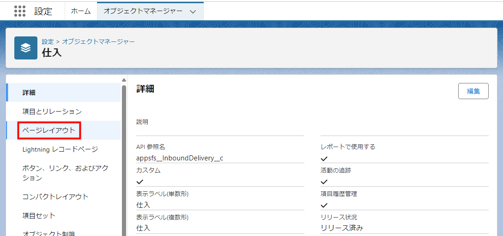This screenshot has width=503, height=236.
Task: Select the オブジェクトマネージャー tab
Action: click(x=143, y=11)
